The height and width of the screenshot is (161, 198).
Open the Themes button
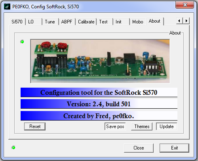coord(142,126)
